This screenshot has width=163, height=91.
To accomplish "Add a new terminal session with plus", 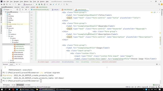I will click(17, 64).
